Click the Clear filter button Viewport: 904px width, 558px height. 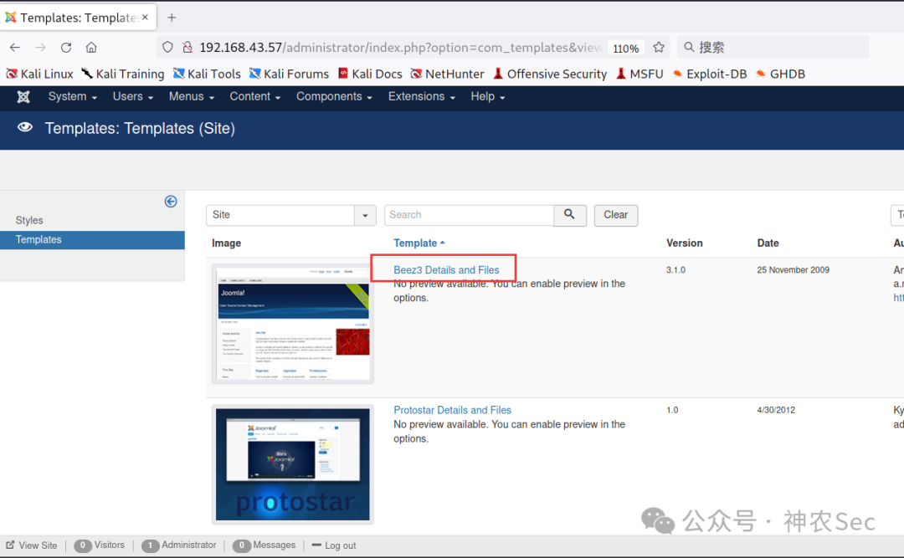(x=616, y=215)
